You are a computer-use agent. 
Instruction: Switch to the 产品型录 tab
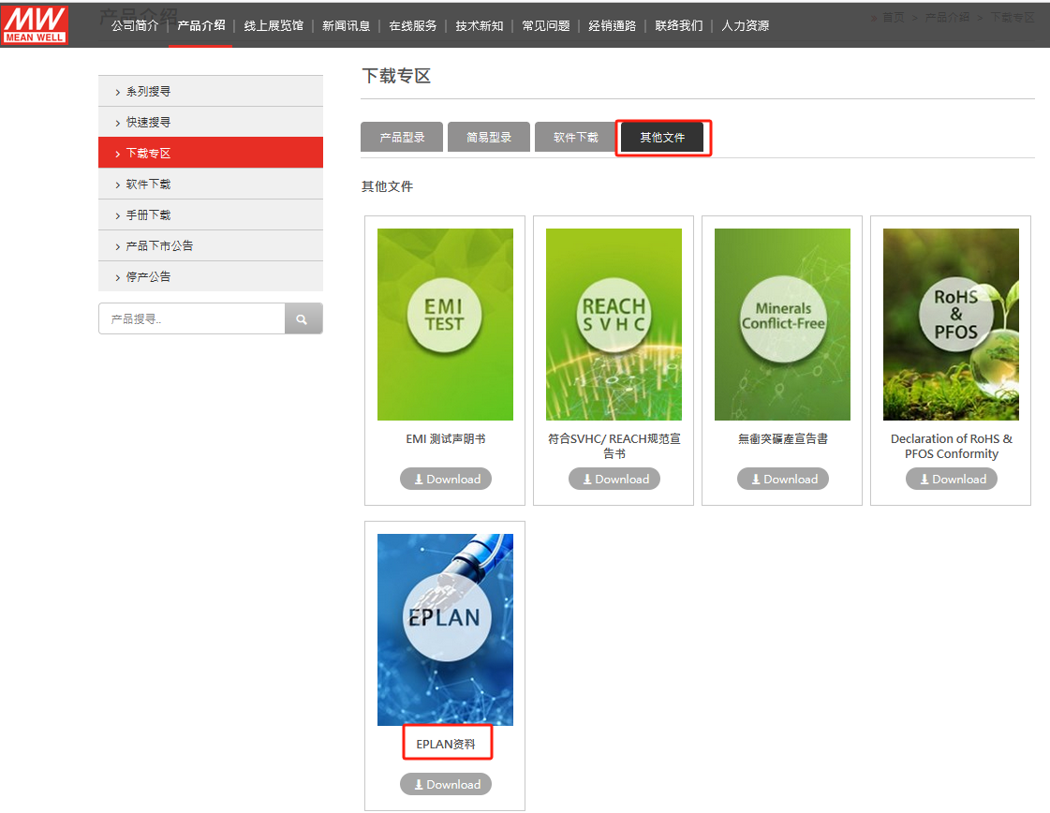(x=402, y=138)
